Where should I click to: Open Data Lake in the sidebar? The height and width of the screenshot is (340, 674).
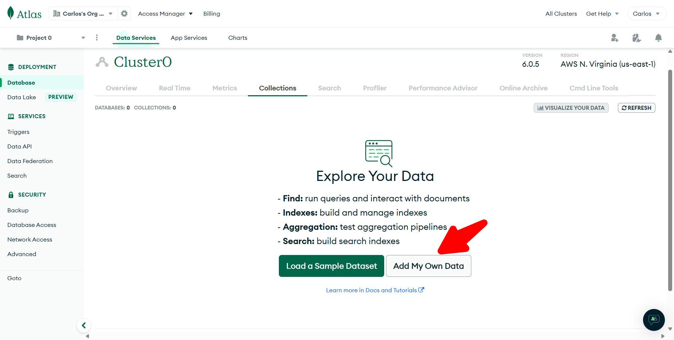click(x=22, y=97)
